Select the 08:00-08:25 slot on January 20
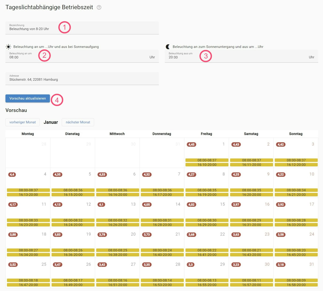Viewport: 323px width, 291px height. [118, 250]
